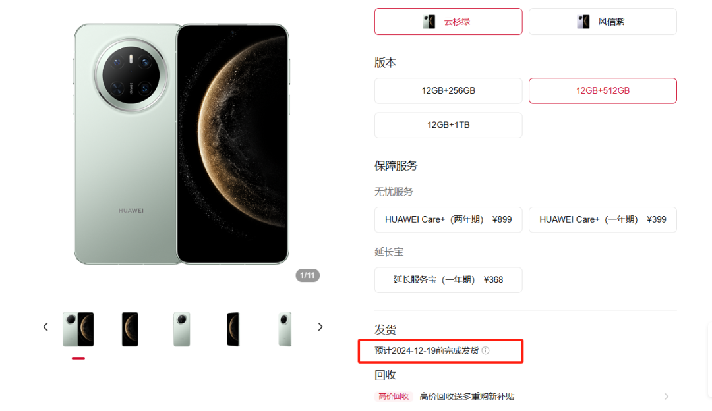Add HUAWEI Care+ two-year plan ¥899
Image resolution: width=712 pixels, height=411 pixels.
coord(448,219)
